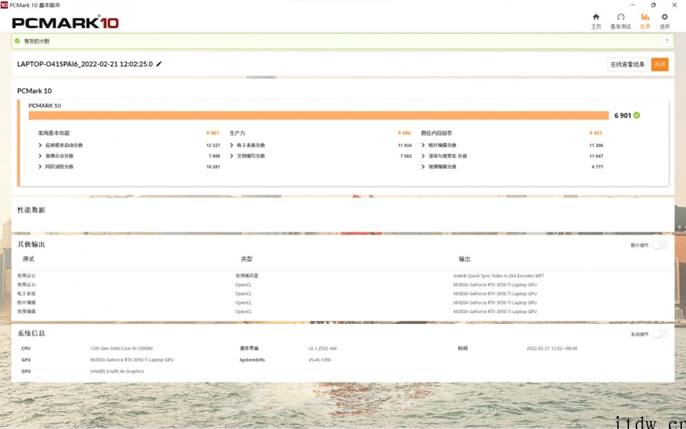Expand 网页浏览分数 row

[x=41, y=167]
